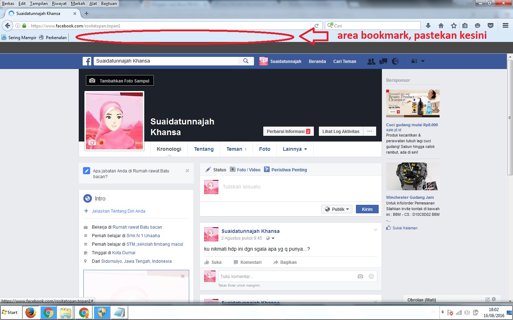Screen dimensions: 513x320
Task: Open the file explorer taskbar icon
Action: click(66, 313)
